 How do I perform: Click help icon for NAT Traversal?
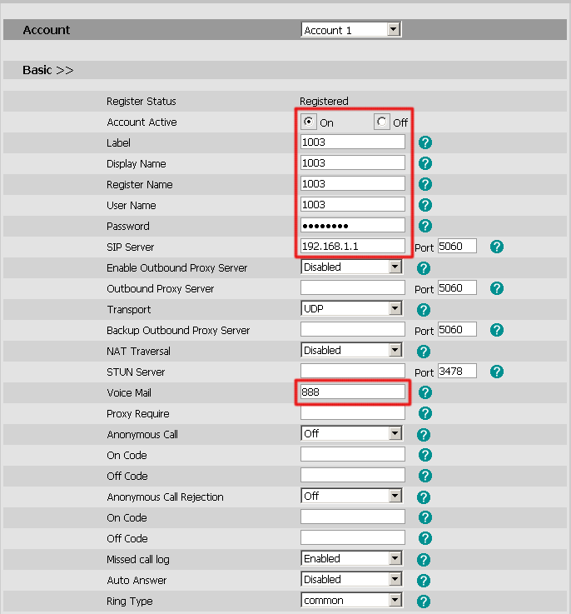[x=424, y=352]
